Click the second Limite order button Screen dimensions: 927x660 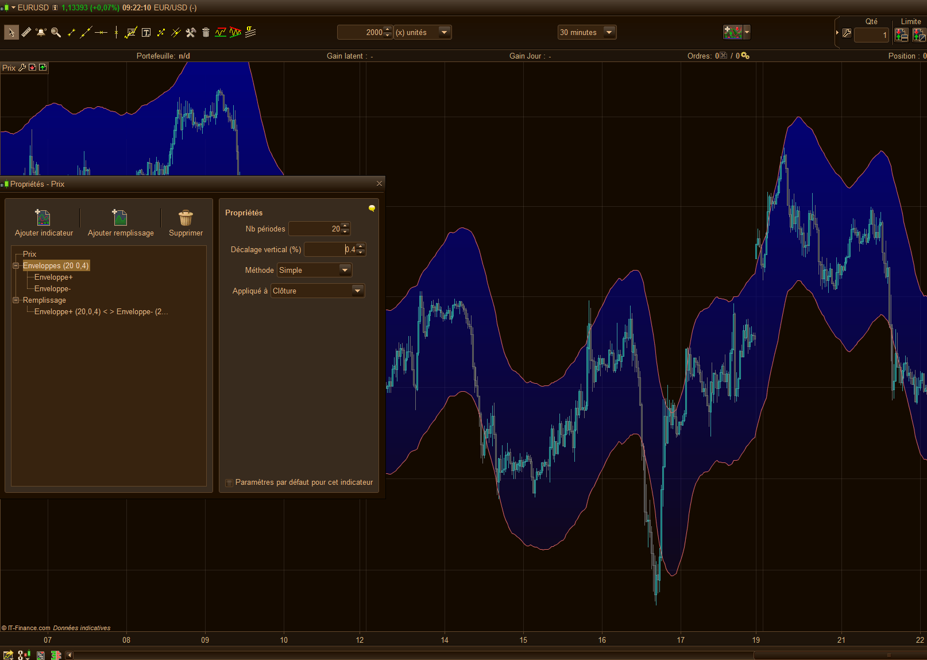(x=919, y=35)
